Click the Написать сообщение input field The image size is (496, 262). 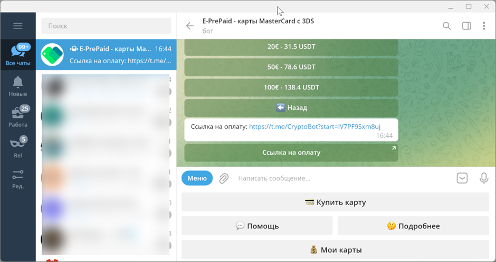tap(343, 178)
